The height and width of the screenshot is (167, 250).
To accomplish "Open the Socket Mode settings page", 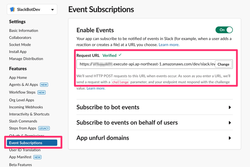I will coord(20,45).
